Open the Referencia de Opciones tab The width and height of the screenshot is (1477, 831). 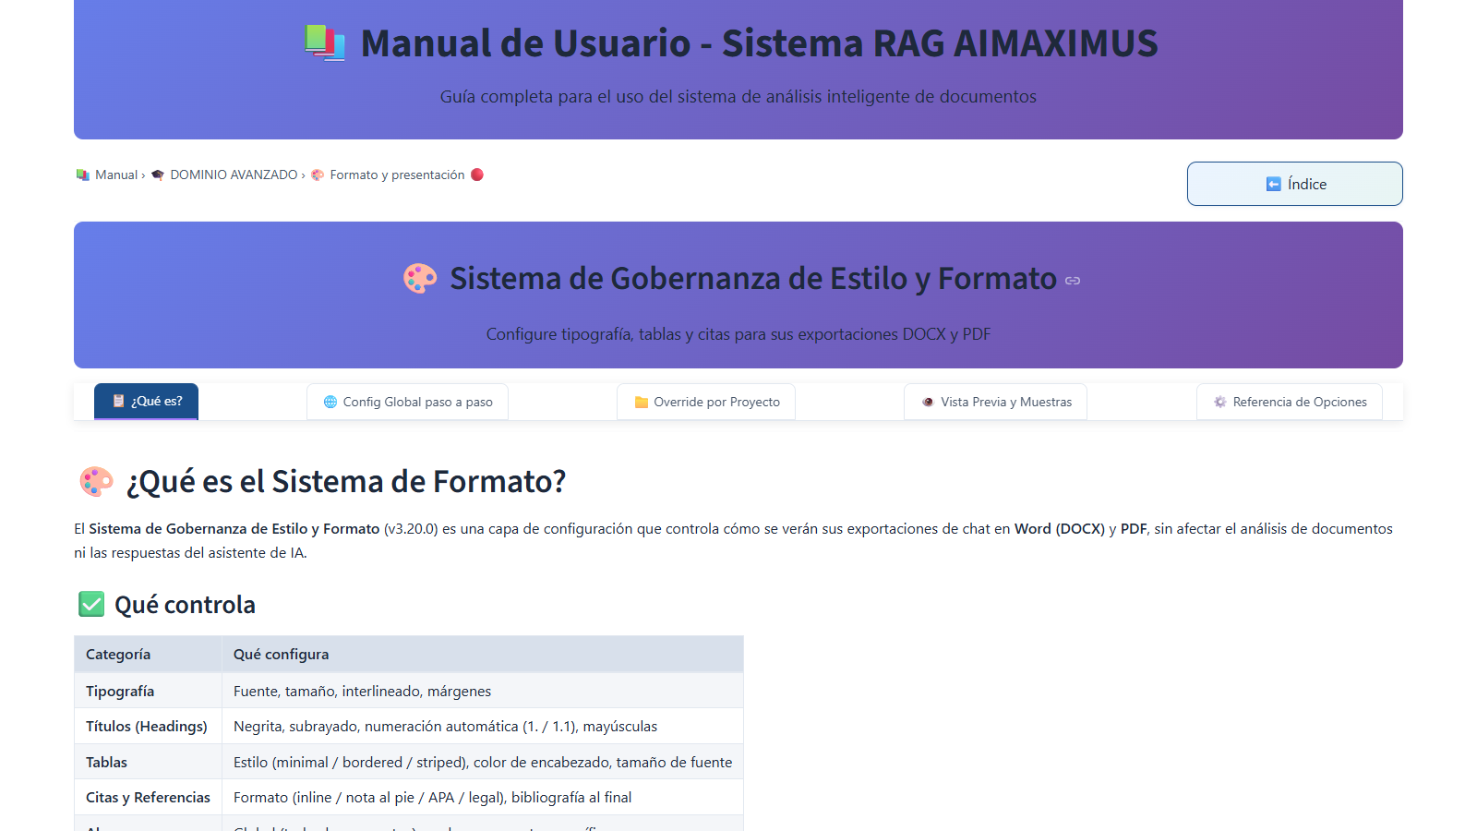[1290, 402]
